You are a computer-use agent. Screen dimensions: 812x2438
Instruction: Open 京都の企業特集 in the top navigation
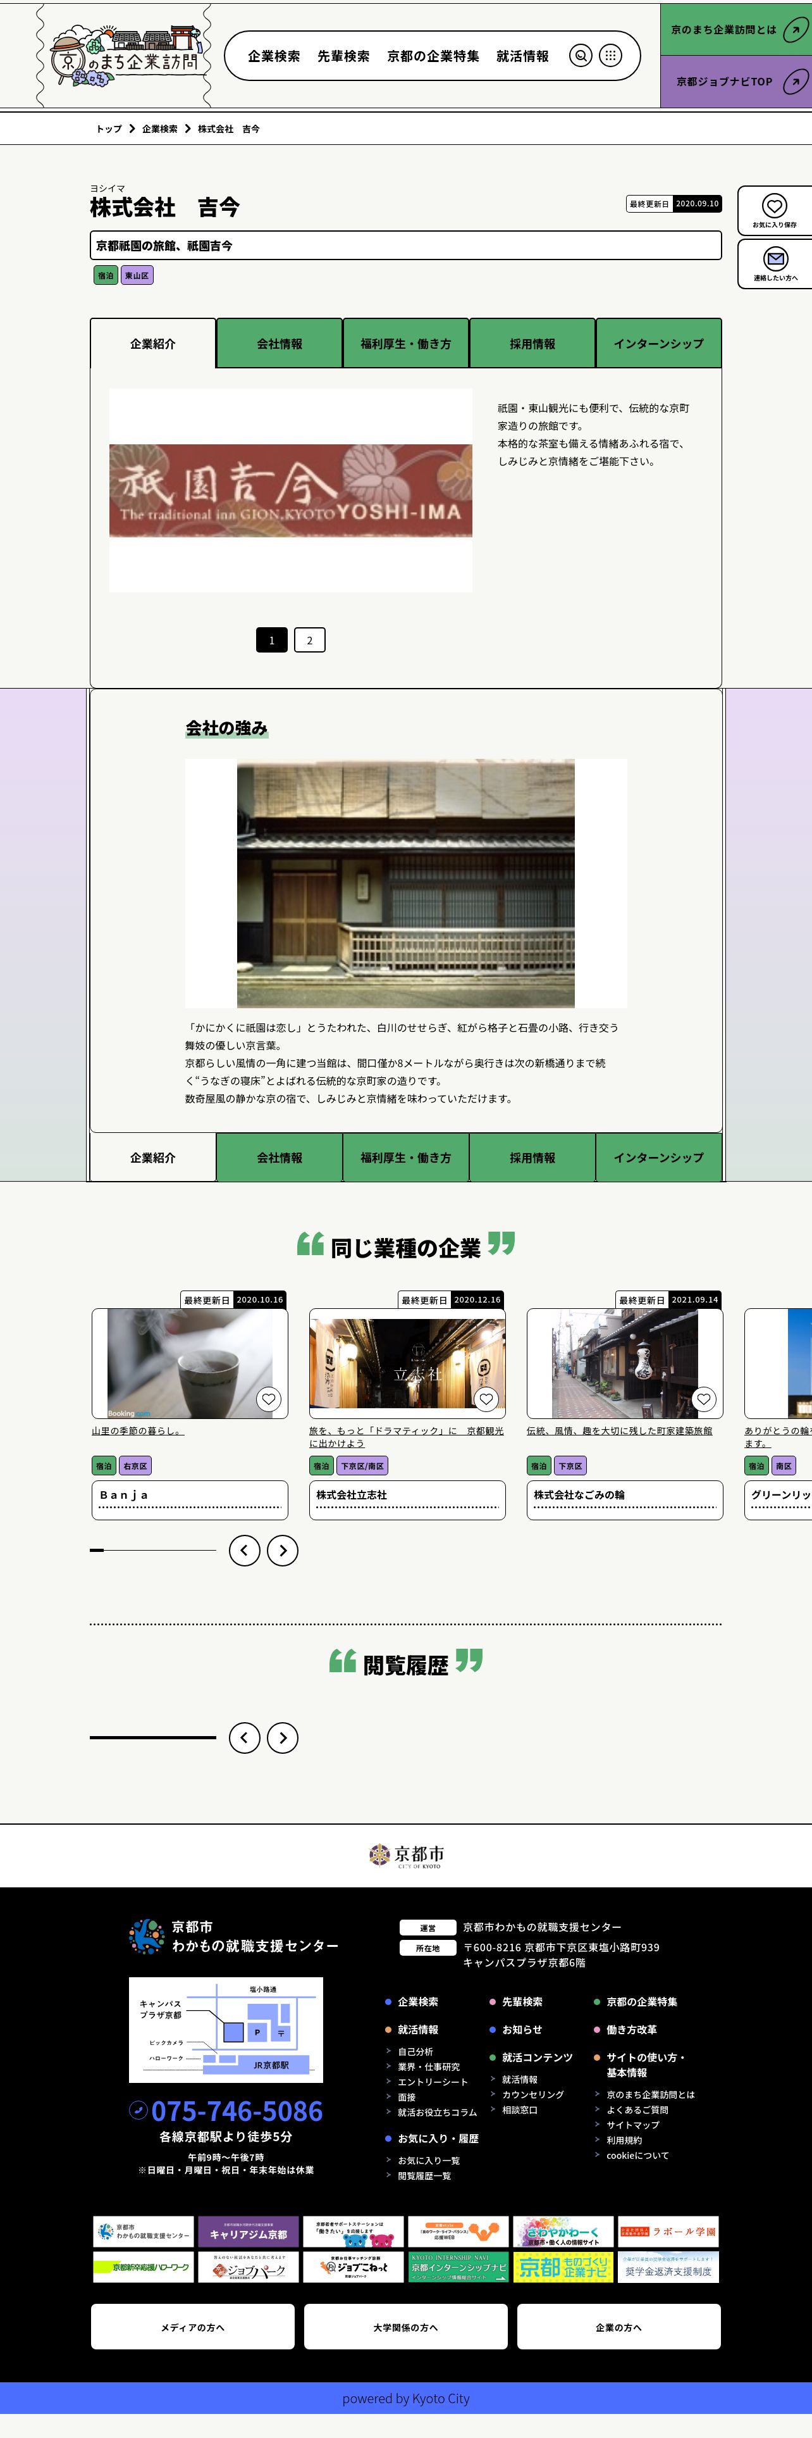433,56
